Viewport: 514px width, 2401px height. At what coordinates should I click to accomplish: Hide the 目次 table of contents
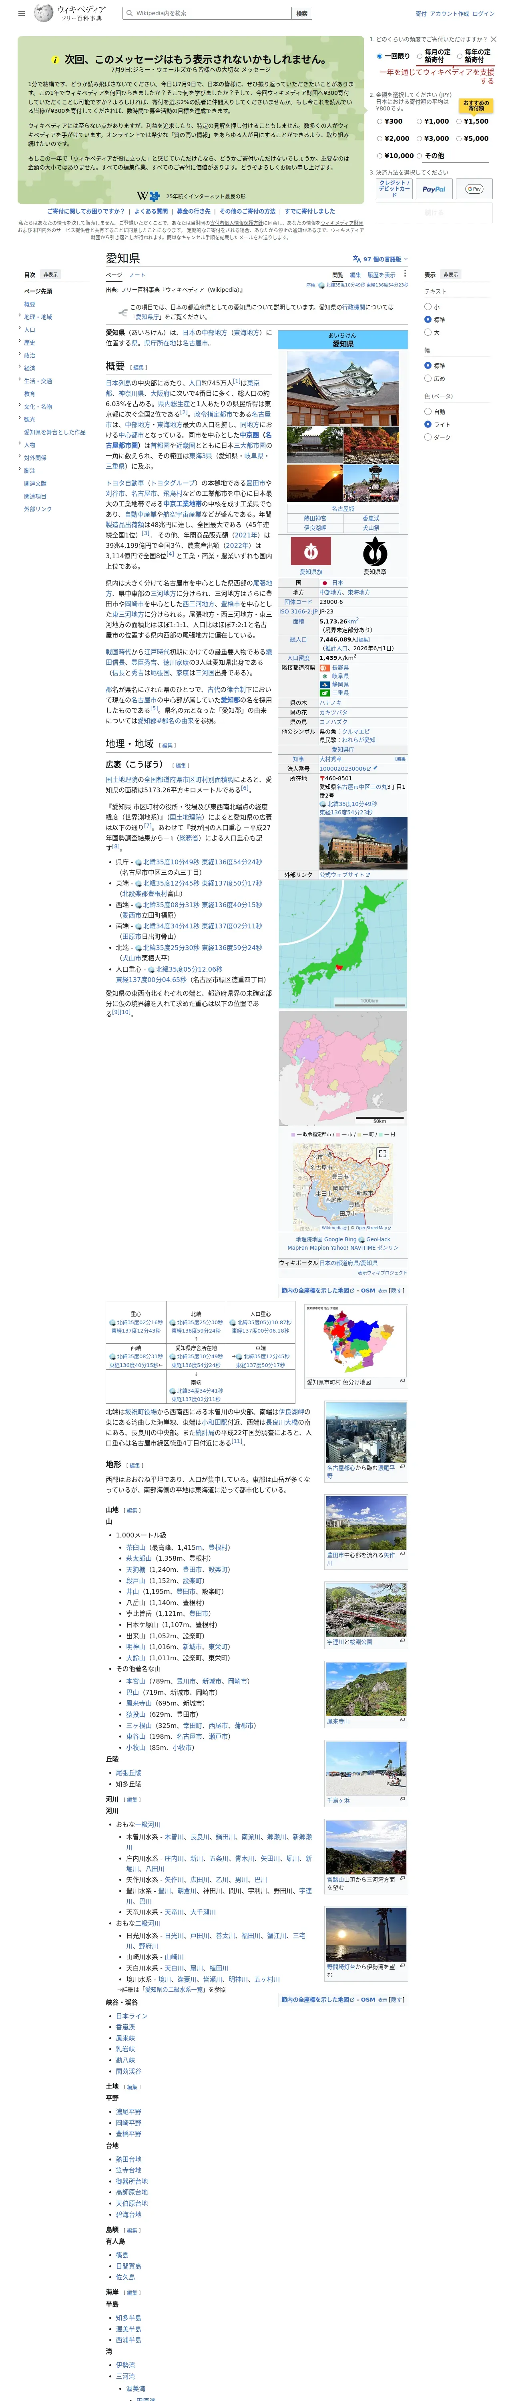[x=50, y=275]
